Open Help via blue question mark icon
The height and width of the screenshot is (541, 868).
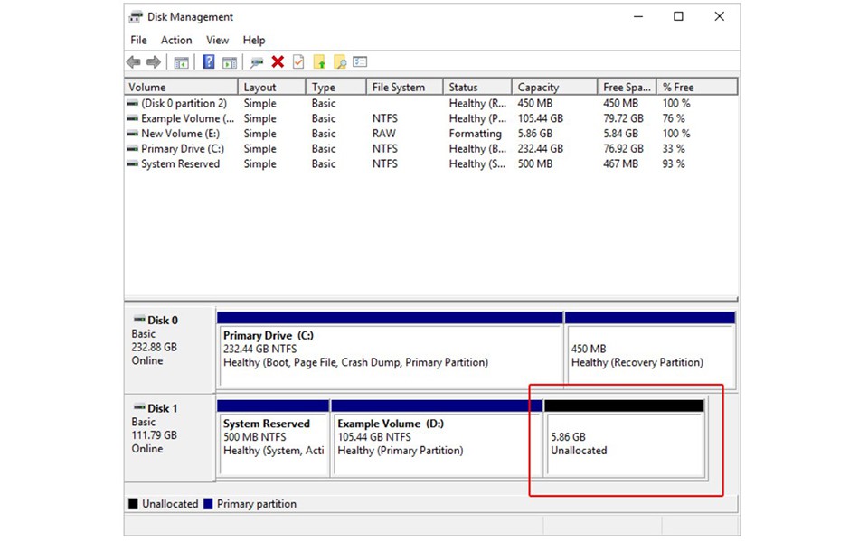(x=209, y=62)
